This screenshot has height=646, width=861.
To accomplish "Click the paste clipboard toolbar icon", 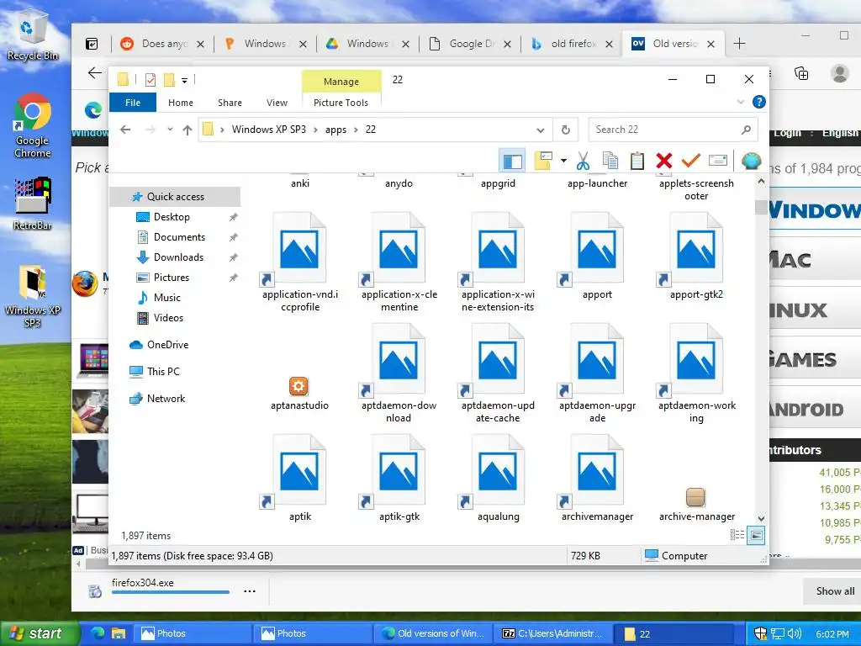I will [637, 161].
